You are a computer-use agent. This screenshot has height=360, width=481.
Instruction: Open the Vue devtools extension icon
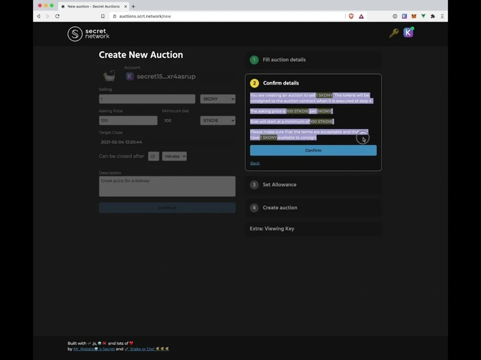[x=423, y=16]
